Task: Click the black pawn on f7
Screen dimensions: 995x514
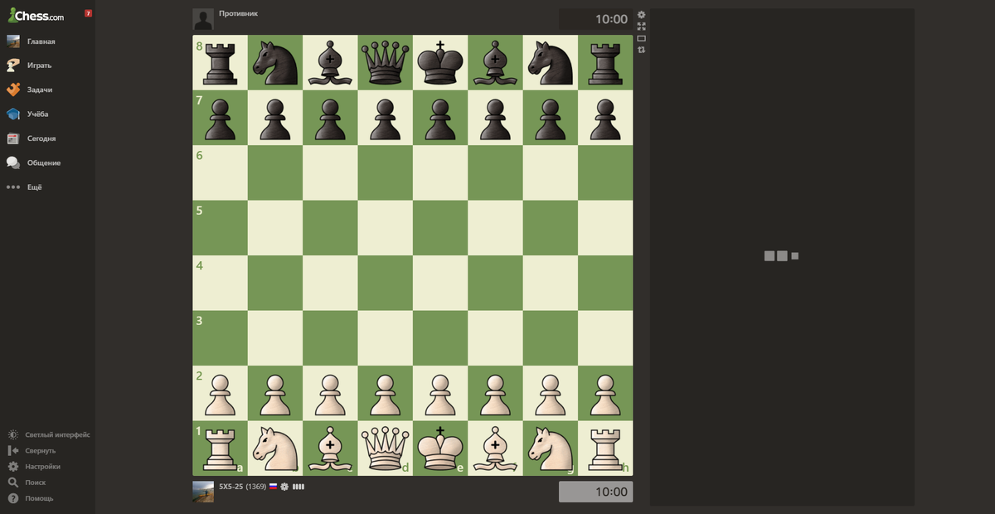Action: 495,118
